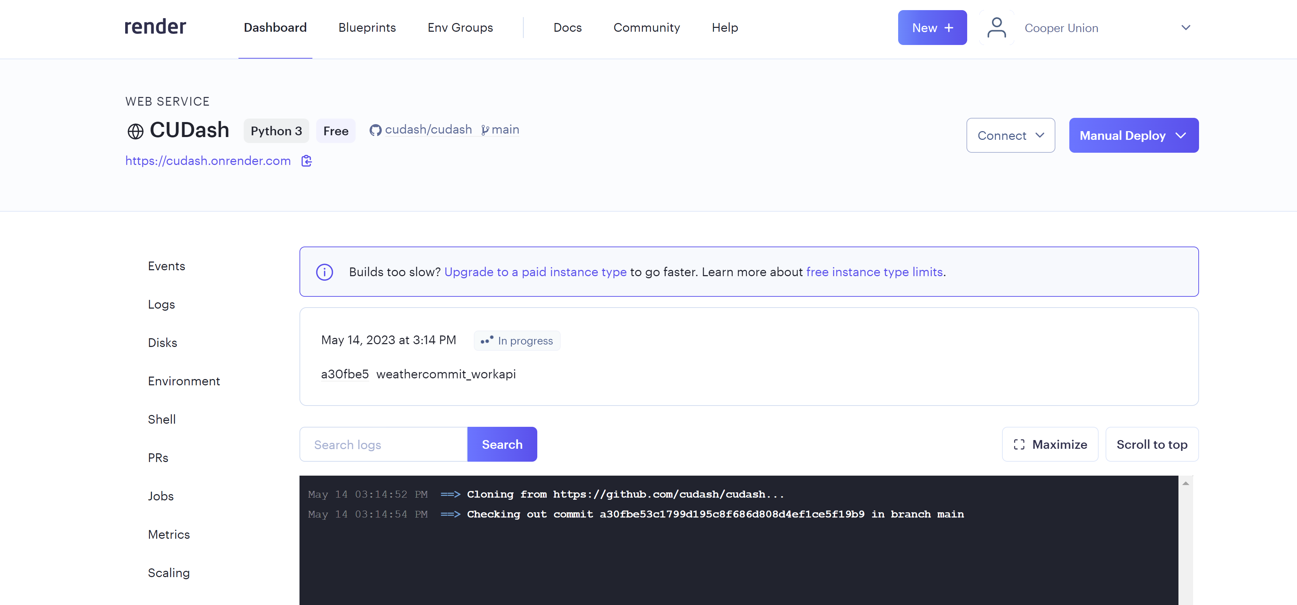1297x605 pixels.
Task: Select Logs in the sidebar
Action: [161, 304]
